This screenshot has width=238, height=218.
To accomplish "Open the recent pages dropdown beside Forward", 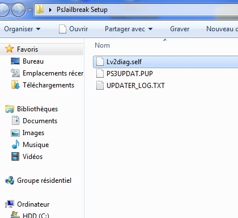I will 29,10.
